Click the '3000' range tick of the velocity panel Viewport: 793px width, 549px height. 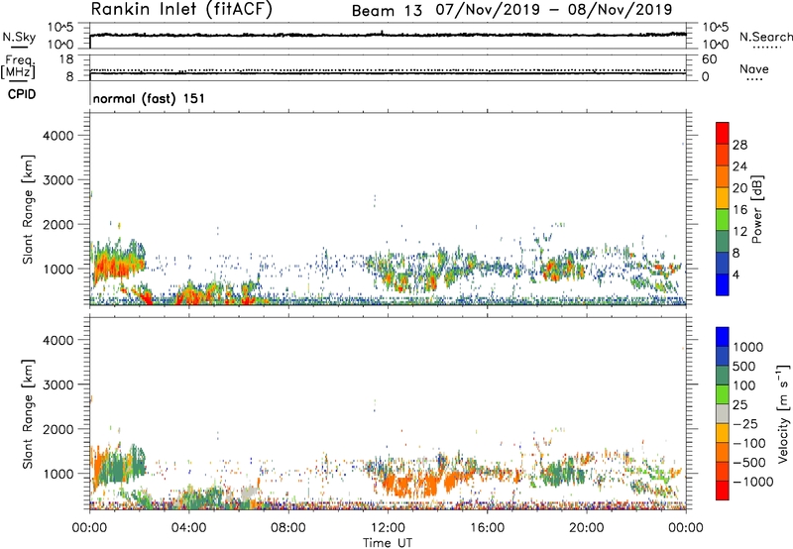58,384
